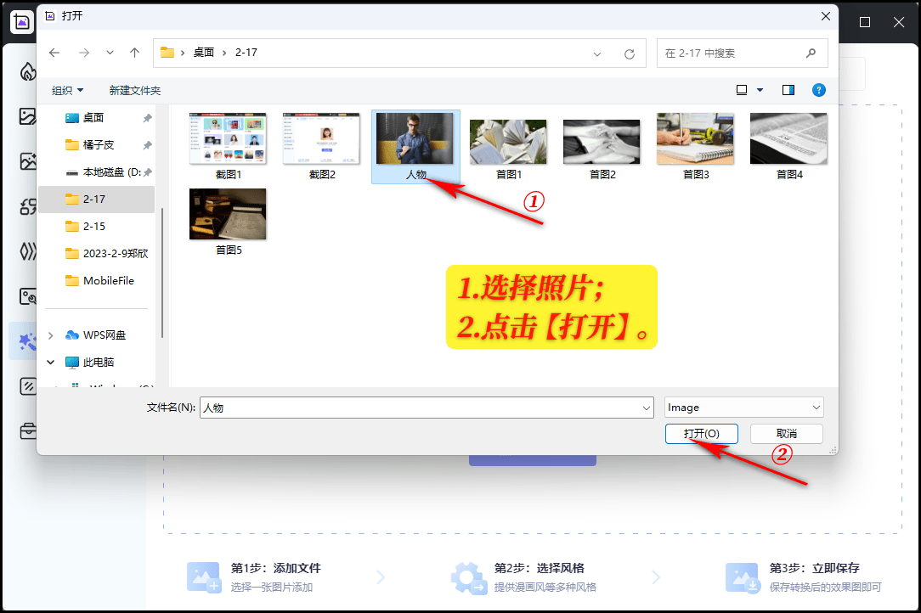Click the app logo icon in background window
This screenshot has height=613, width=921.
(22, 22)
